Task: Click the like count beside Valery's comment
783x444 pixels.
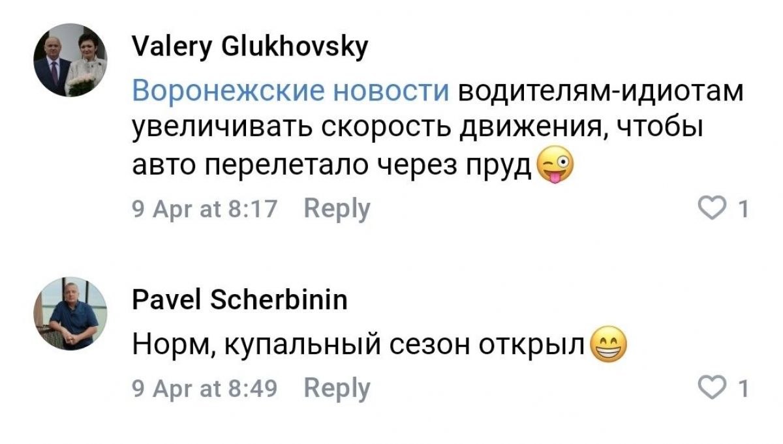Action: pos(741,209)
